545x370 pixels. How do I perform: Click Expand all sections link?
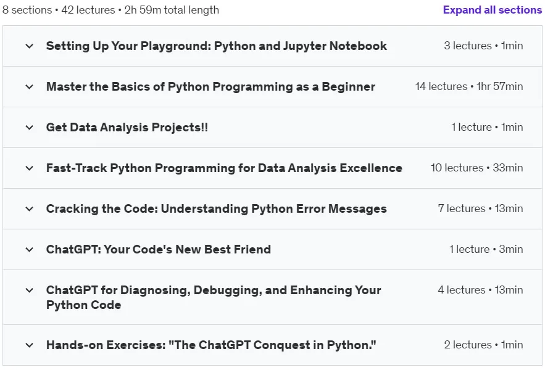coord(493,10)
